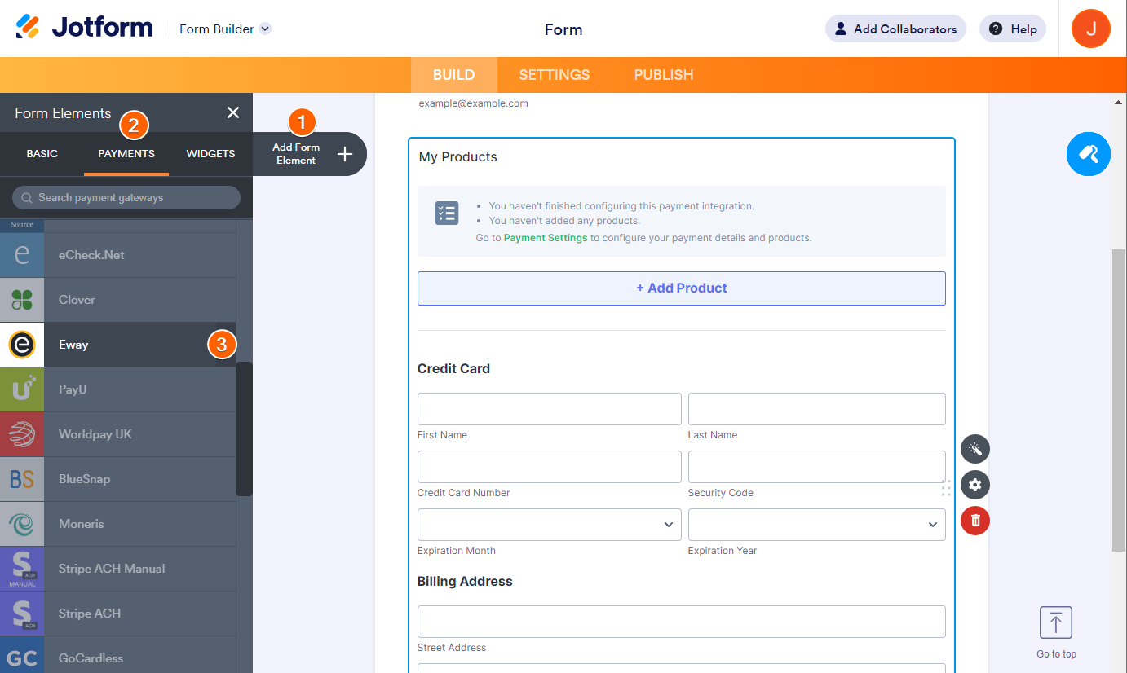Viewport: 1127px width, 673px height.
Task: Click the form title "Form"
Action: (563, 29)
